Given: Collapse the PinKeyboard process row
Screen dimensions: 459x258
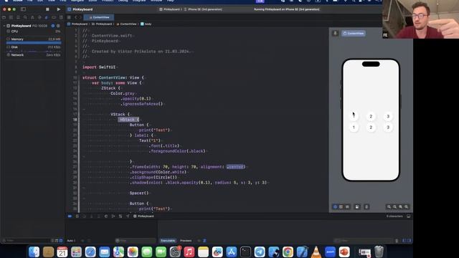Looking at the screenshot, I should [4, 26].
